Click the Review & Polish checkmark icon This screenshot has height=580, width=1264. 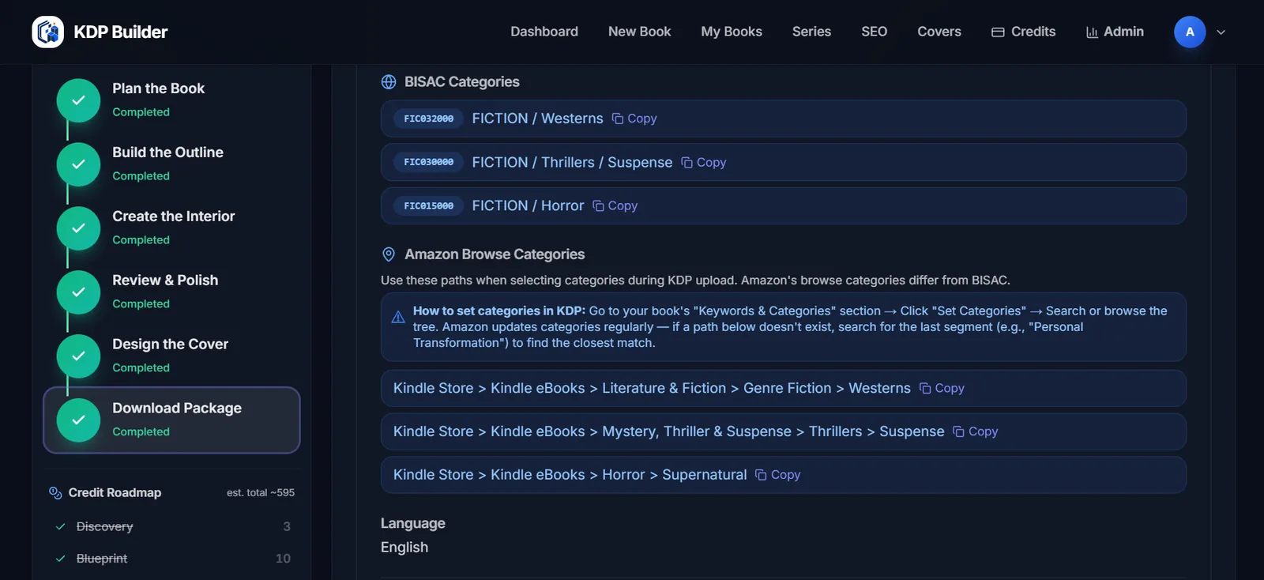78,292
